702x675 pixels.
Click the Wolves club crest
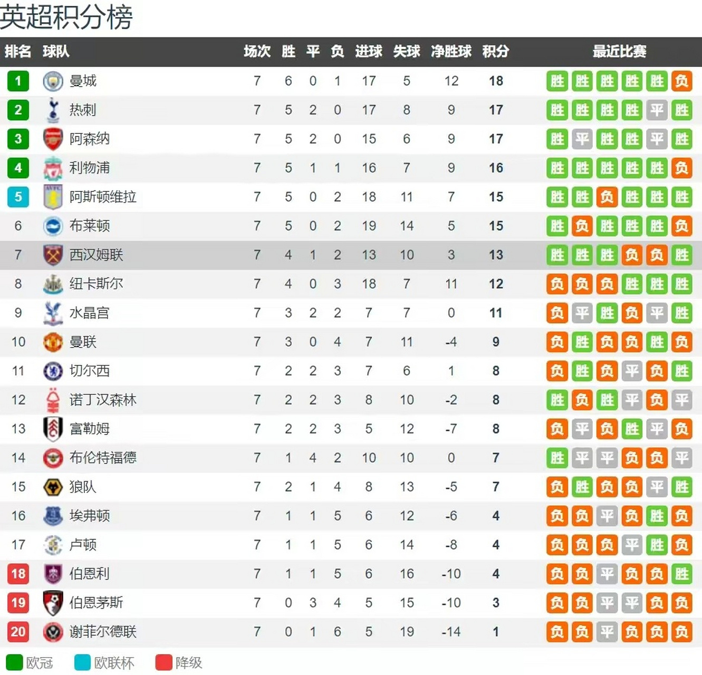point(53,487)
